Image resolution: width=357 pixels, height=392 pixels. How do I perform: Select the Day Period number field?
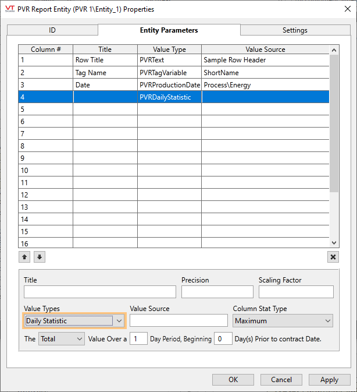point(138,338)
